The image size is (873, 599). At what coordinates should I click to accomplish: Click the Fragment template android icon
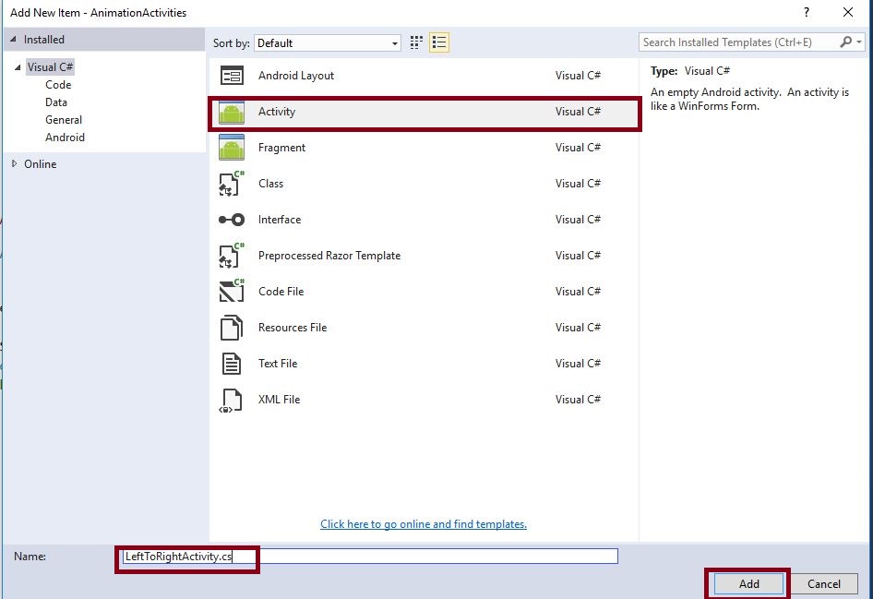[x=232, y=148]
